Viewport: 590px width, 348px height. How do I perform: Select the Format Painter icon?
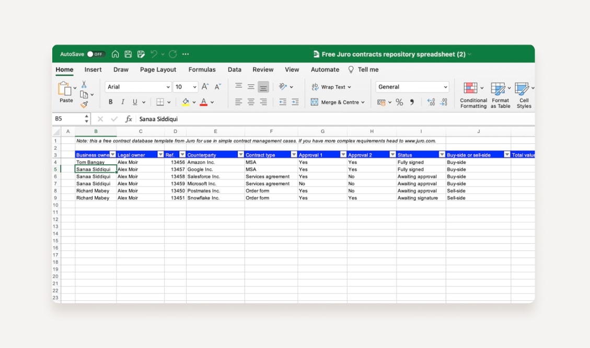[x=85, y=104]
